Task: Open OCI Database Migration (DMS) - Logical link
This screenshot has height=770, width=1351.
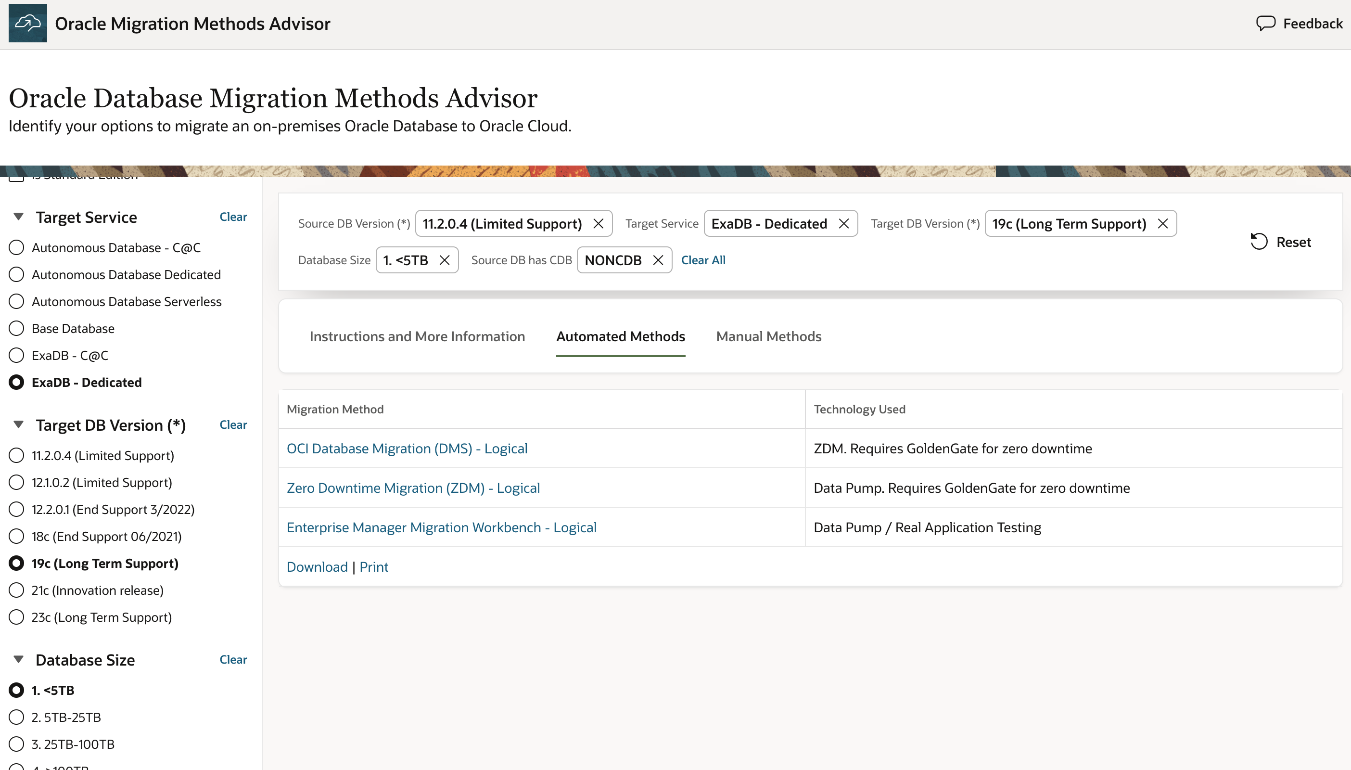Action: tap(407, 448)
